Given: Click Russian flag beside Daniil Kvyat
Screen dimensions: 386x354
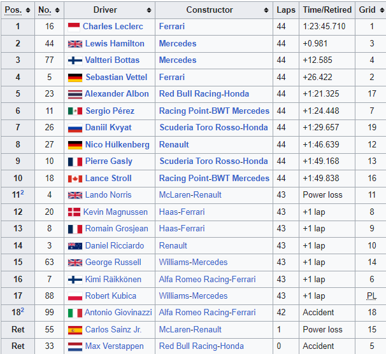Looking at the screenshot, I should (x=75, y=128).
